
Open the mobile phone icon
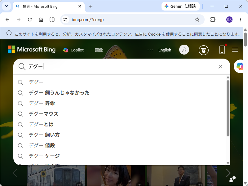[222, 50]
